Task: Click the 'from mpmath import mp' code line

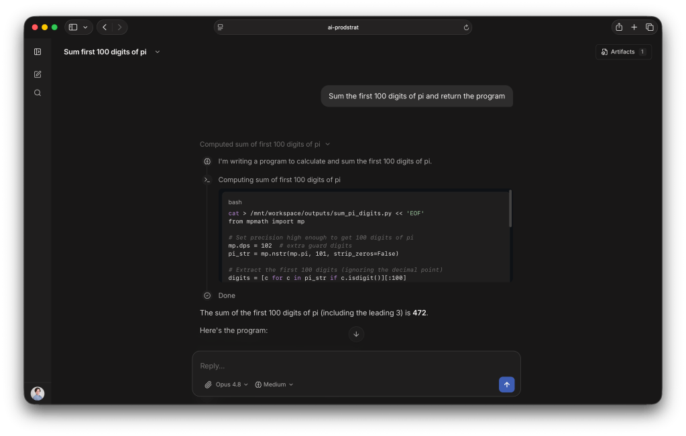Action: tap(266, 222)
